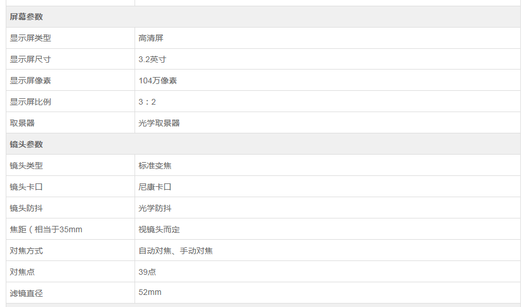Click the 3：2 display ratio value
Viewport: 522px width, 307px height.
coord(147,102)
